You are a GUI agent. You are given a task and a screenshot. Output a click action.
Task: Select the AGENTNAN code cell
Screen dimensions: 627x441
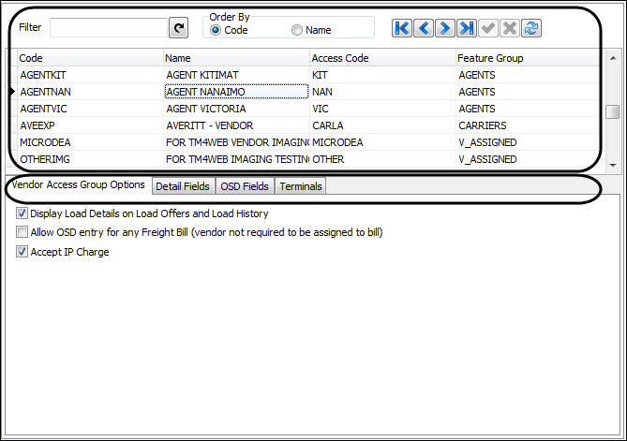[90, 92]
